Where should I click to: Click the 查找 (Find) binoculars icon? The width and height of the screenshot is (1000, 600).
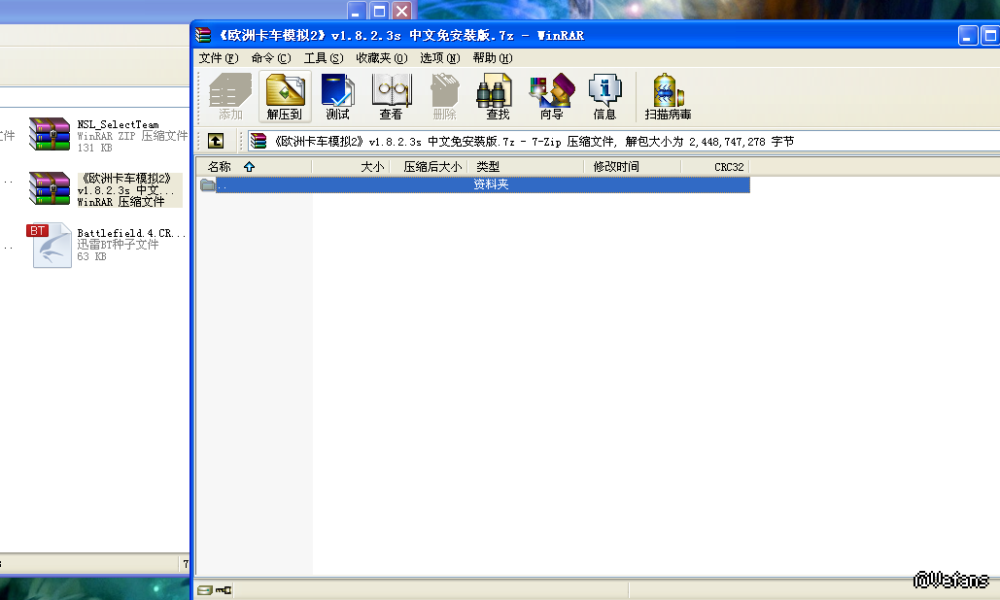point(497,97)
